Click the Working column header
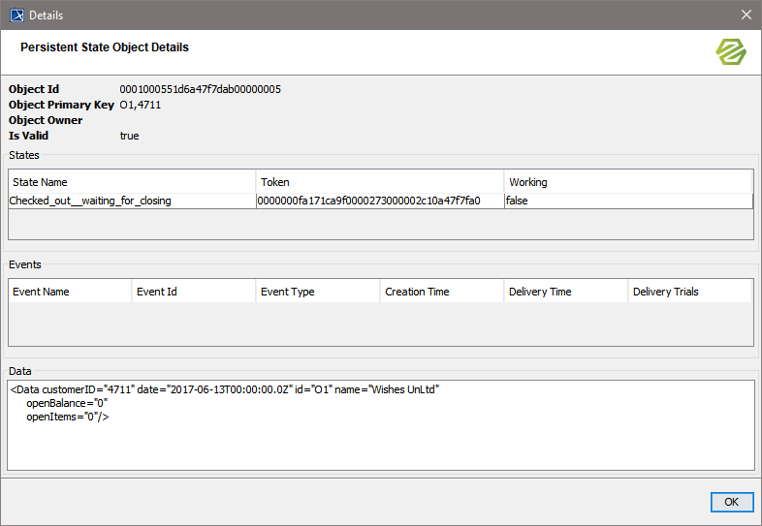This screenshot has height=526, width=762. [627, 182]
